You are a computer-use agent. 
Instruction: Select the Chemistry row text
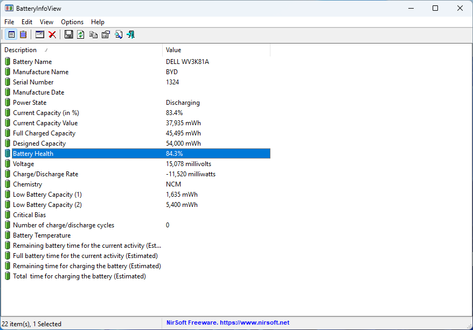click(x=27, y=184)
